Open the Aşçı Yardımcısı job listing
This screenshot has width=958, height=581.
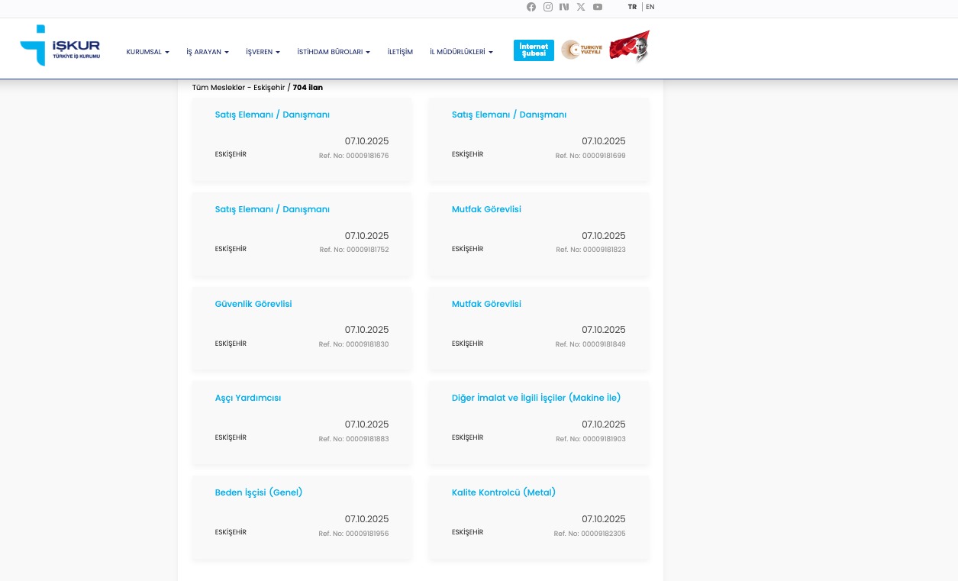248,398
